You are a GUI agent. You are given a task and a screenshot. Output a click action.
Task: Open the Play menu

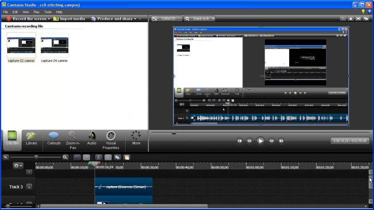[x=37, y=12]
